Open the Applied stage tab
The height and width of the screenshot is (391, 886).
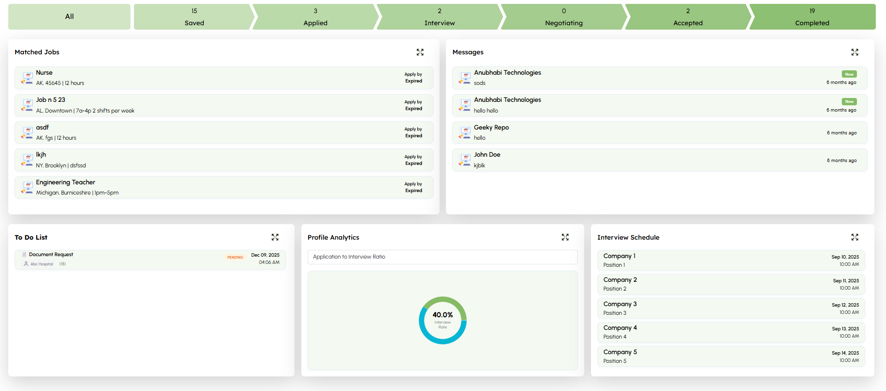pos(315,17)
